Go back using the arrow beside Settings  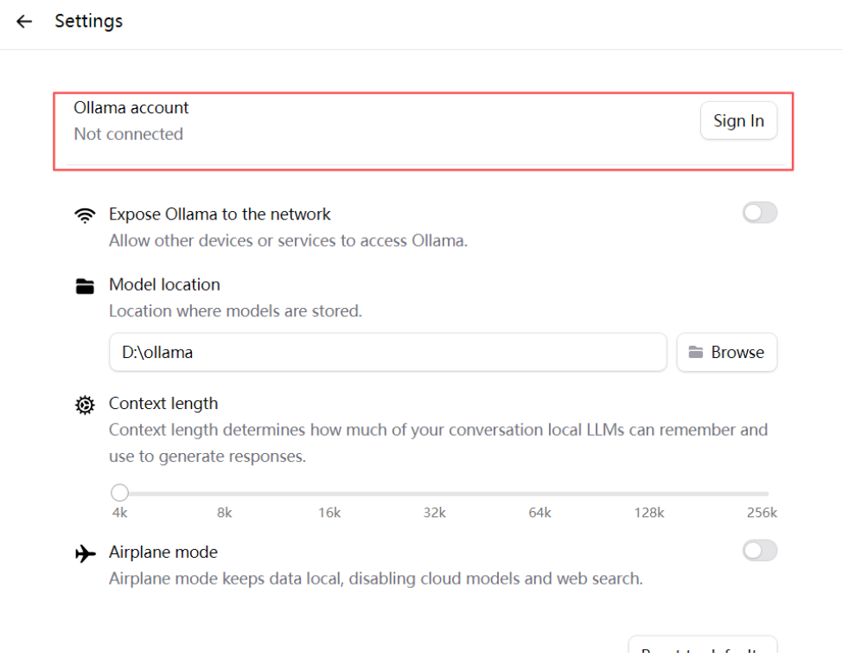24,22
